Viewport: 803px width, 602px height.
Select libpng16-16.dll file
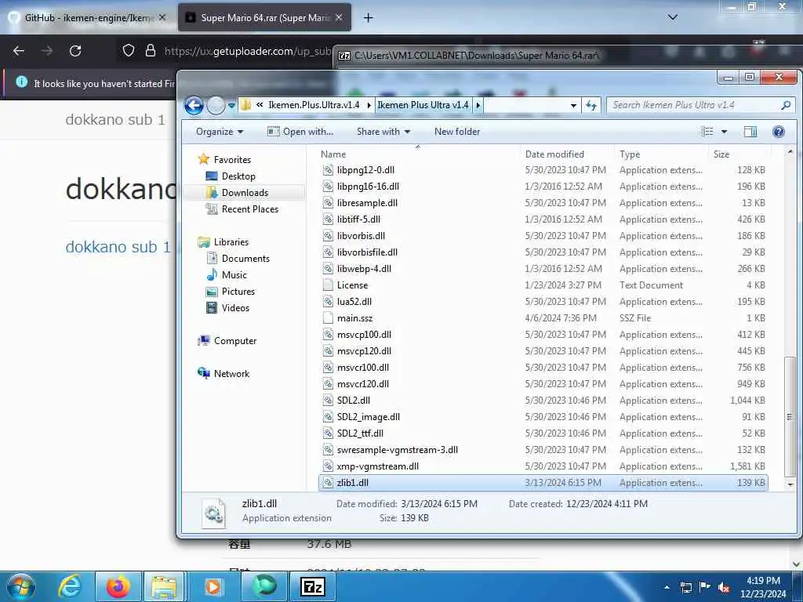click(x=368, y=187)
